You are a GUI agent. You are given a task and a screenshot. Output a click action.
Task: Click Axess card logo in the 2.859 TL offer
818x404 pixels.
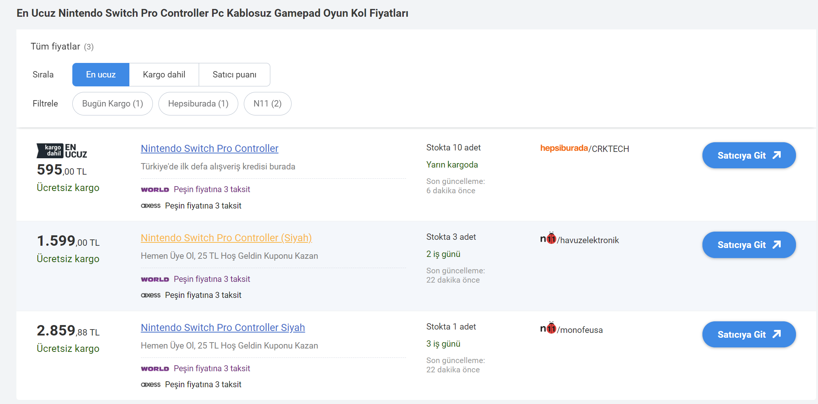coord(151,384)
